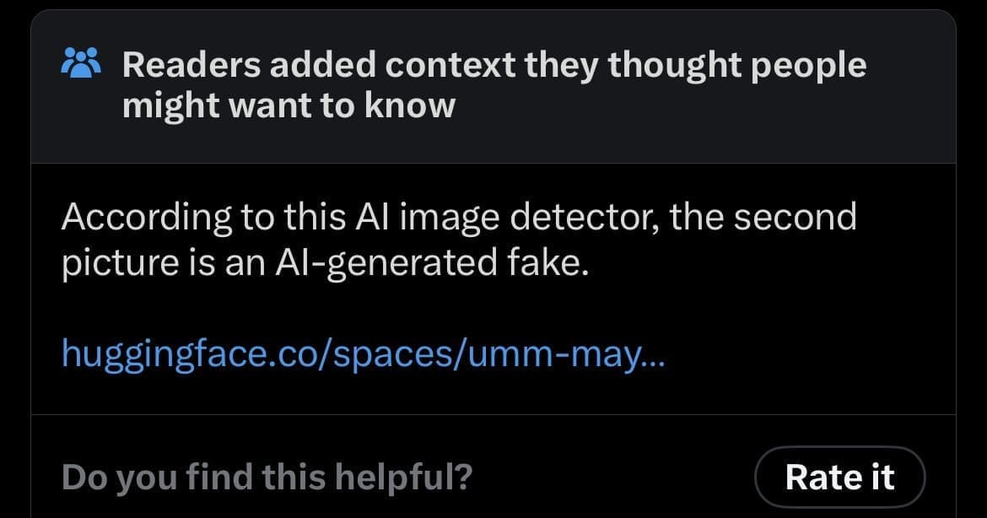This screenshot has height=518, width=987.
Task: Click the "Do you find this helpful?" prompt
Action: coord(267,478)
